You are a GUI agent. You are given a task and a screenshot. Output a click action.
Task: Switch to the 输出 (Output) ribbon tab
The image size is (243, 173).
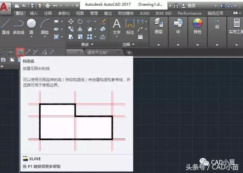pyautogui.click(x=108, y=13)
